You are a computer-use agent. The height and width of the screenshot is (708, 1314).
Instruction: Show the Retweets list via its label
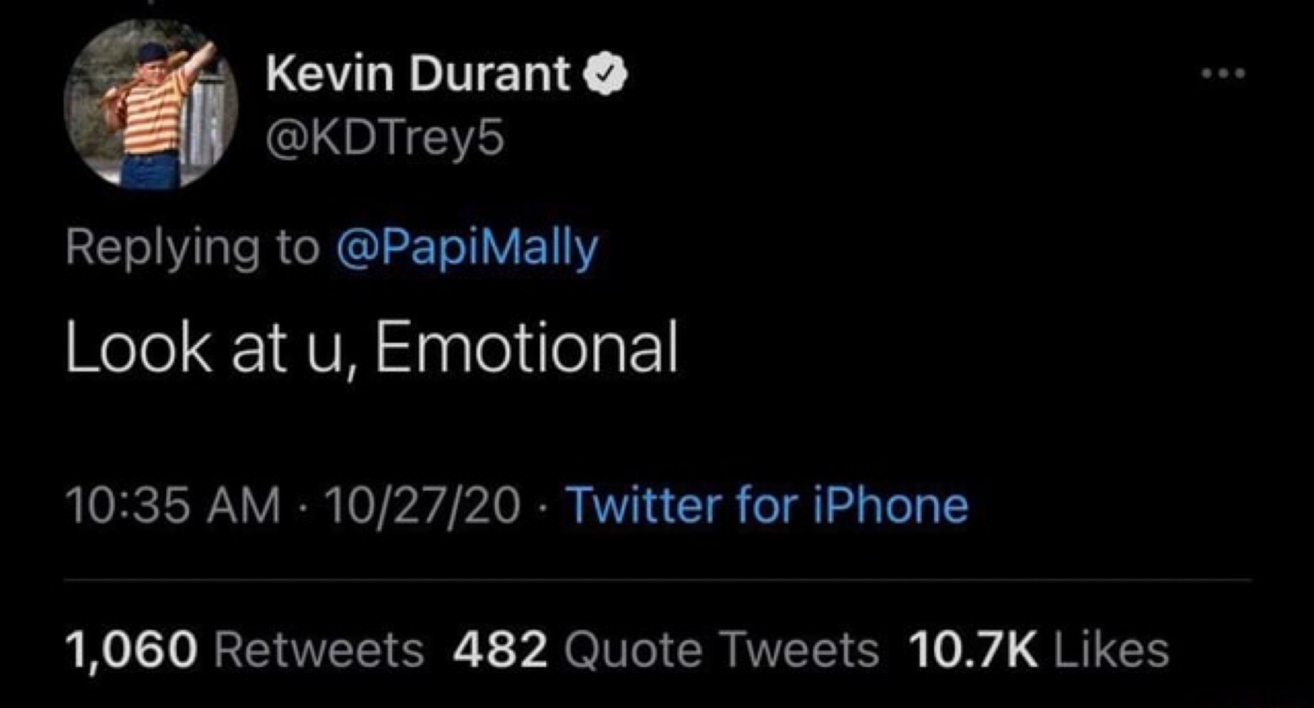pos(319,650)
